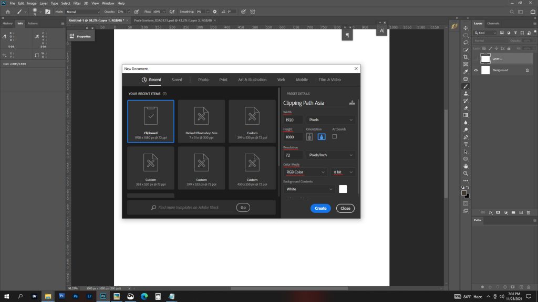
Task: Switch to the Channels panel tab
Action: tap(493, 24)
